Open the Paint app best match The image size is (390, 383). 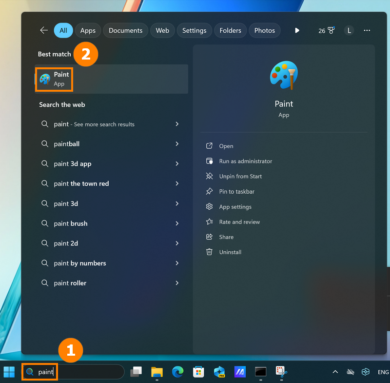pos(111,79)
